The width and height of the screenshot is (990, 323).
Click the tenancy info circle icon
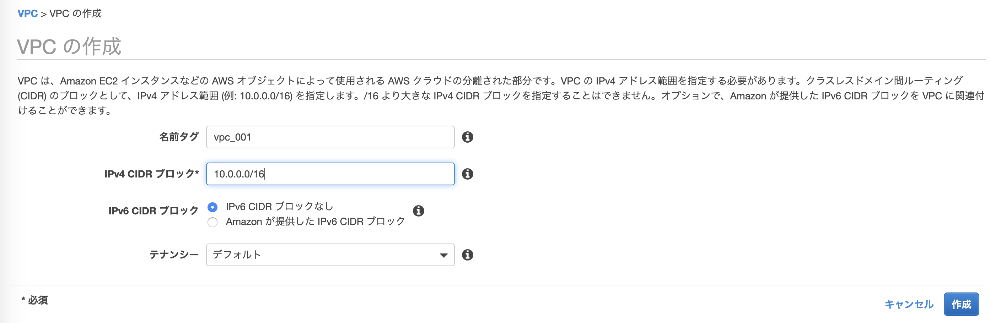tap(467, 254)
